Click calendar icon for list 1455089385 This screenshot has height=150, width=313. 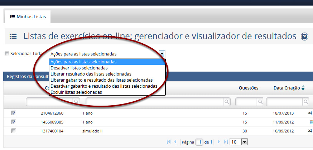(311, 122)
